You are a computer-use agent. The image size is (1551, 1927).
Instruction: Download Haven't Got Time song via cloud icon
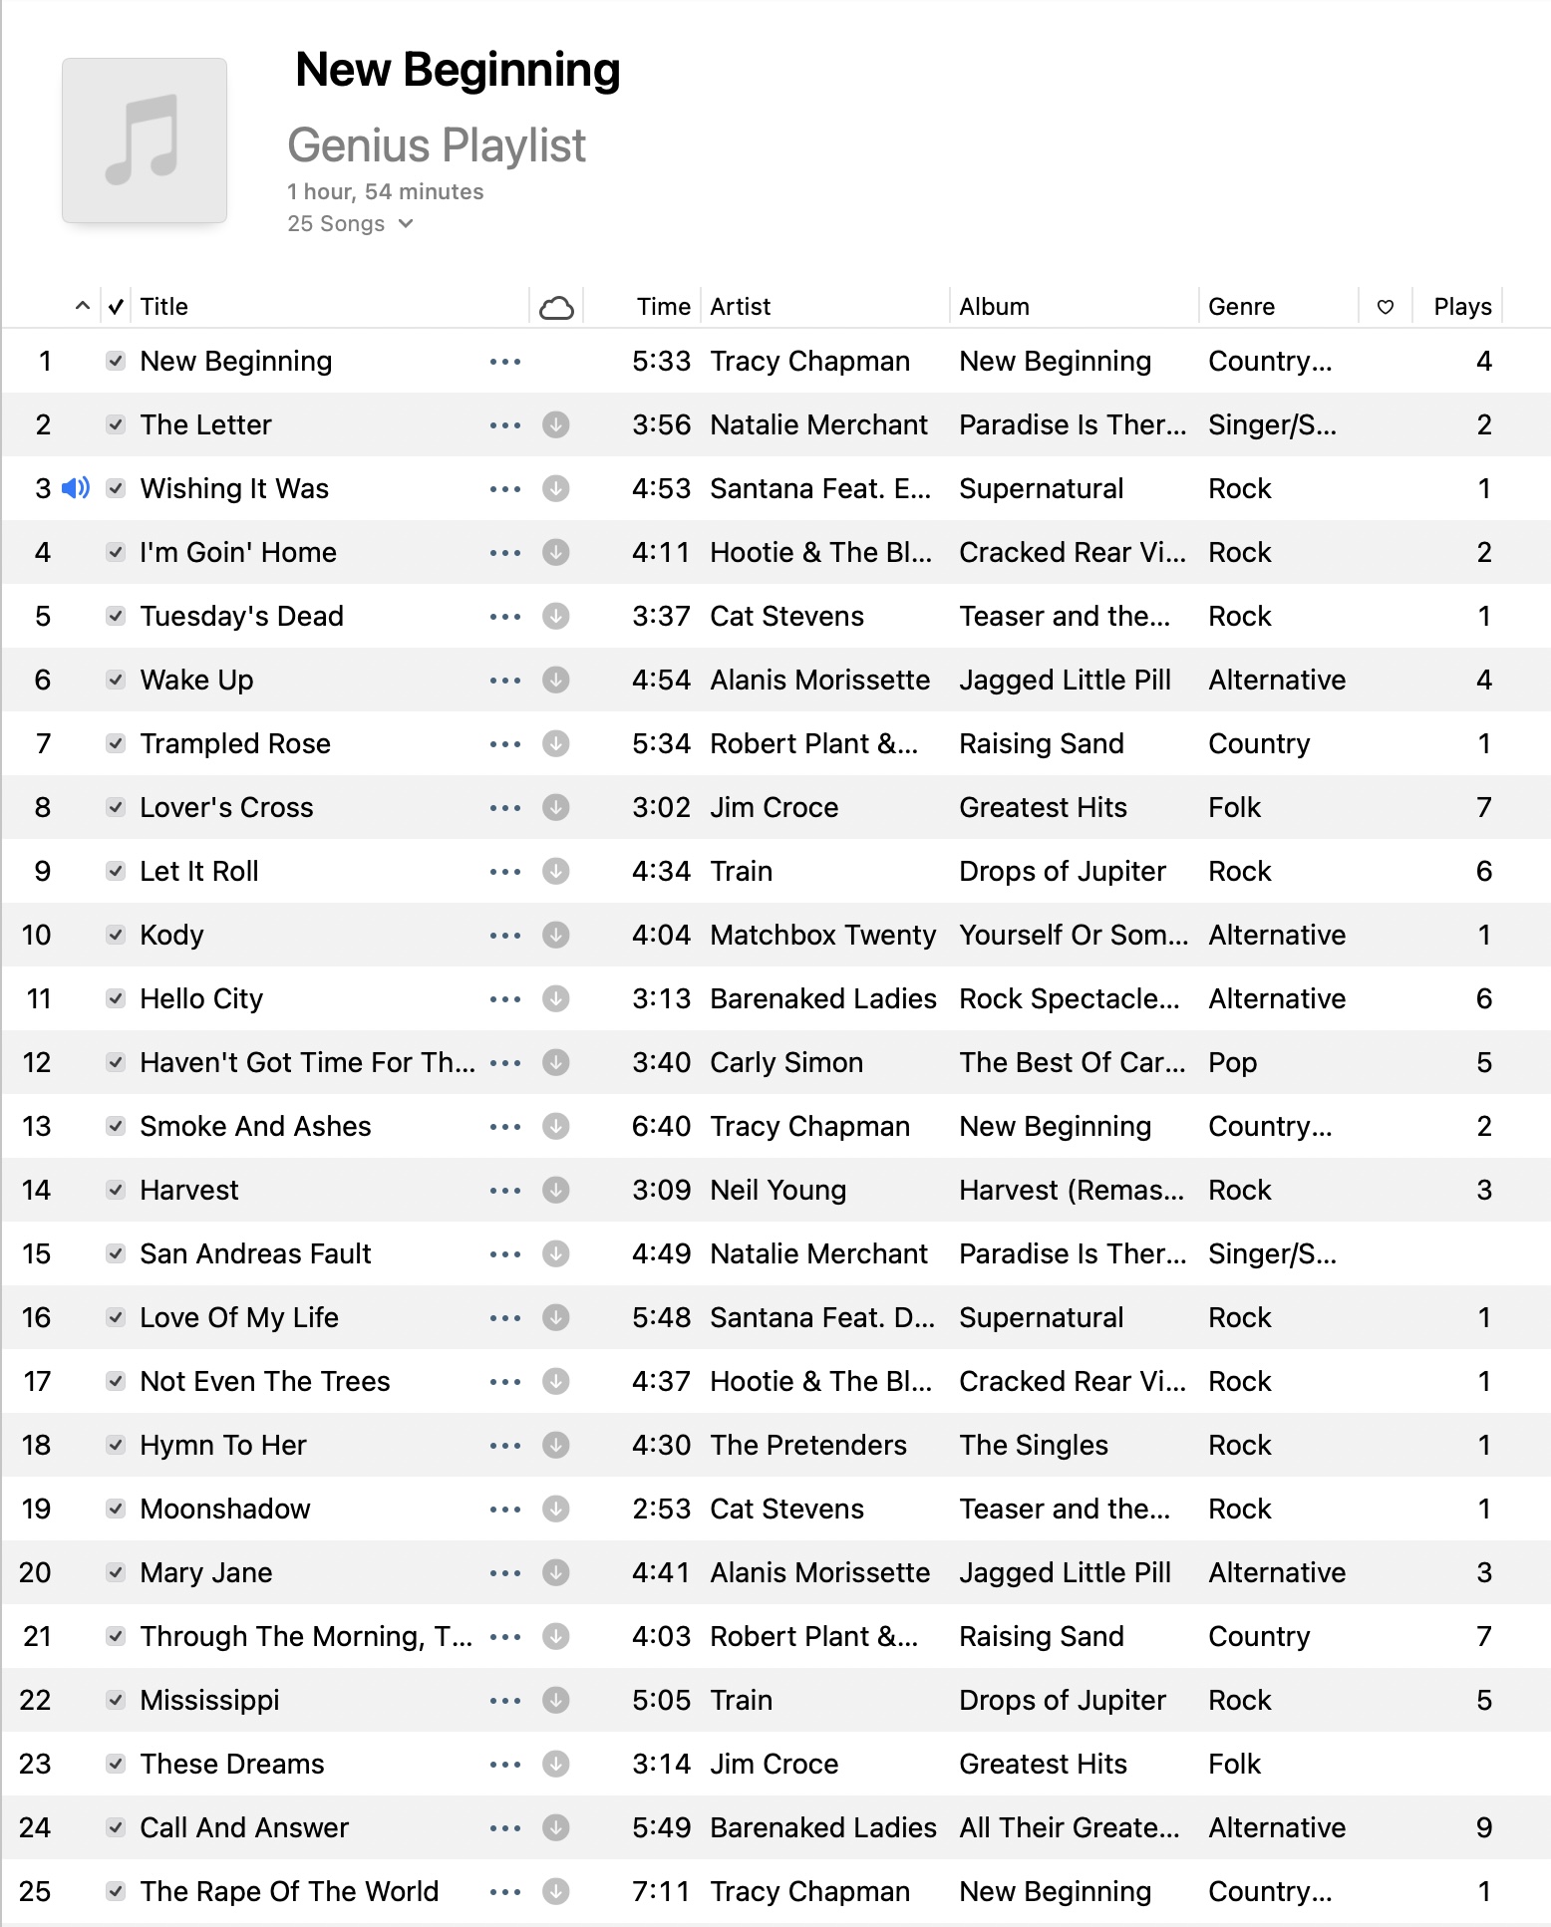(x=556, y=1062)
